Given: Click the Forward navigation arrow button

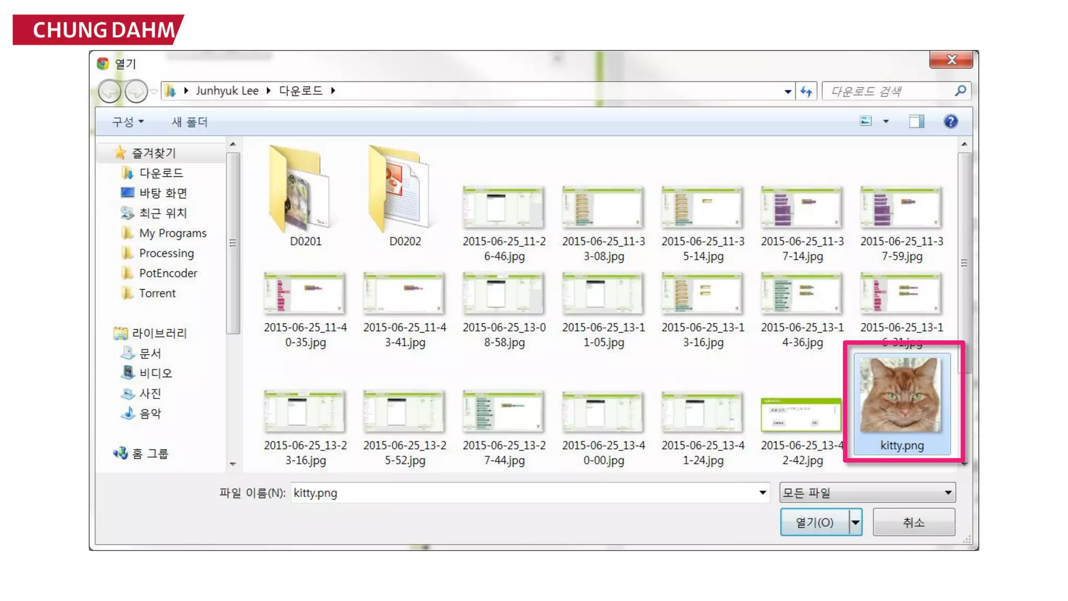Looking at the screenshot, I should tap(136, 91).
